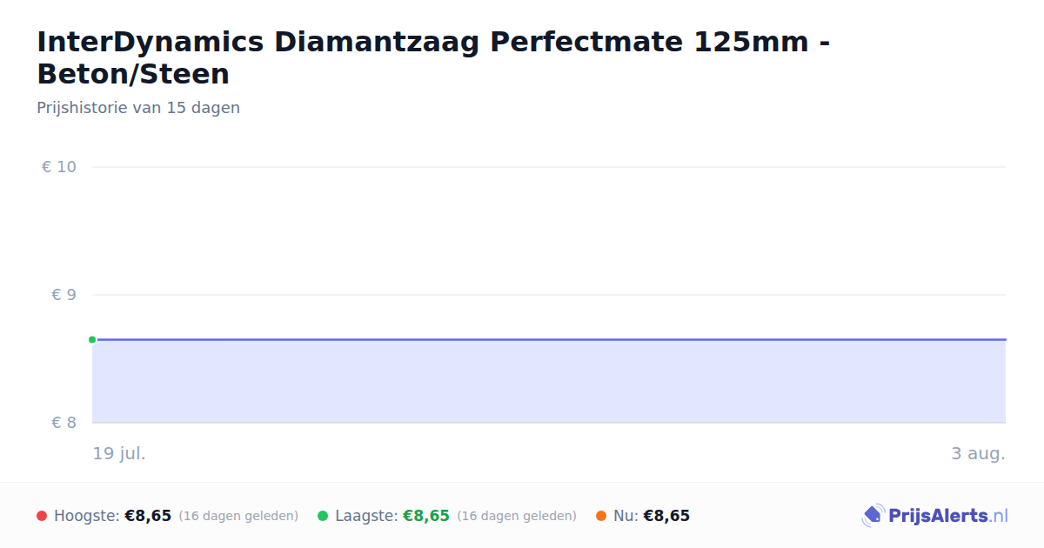Click the red Hoogste legend dot

pyautogui.click(x=42, y=516)
